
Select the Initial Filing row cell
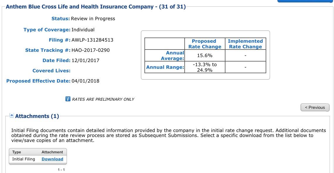pyautogui.click(x=23, y=159)
